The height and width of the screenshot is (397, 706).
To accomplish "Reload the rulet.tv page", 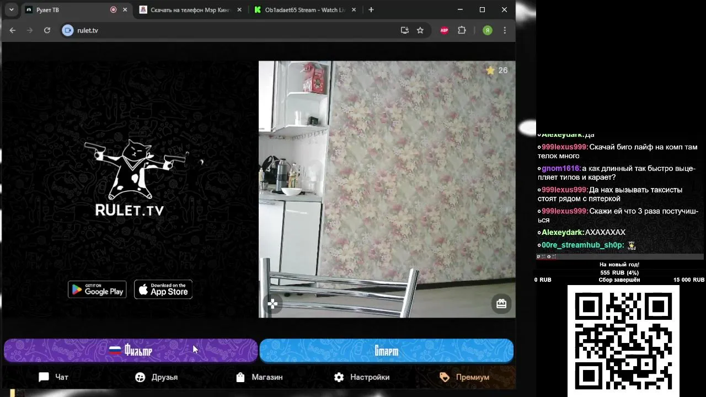I will coord(47,30).
